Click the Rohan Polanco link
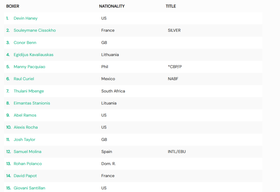Image resolution: width=280 pixels, height=192 pixels. point(28,164)
